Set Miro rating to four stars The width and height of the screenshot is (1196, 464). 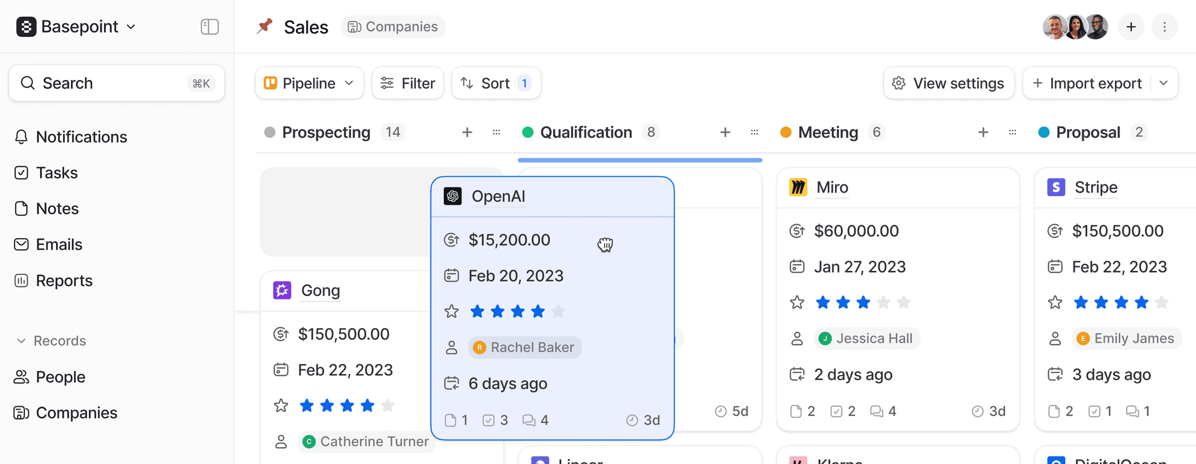(x=884, y=302)
